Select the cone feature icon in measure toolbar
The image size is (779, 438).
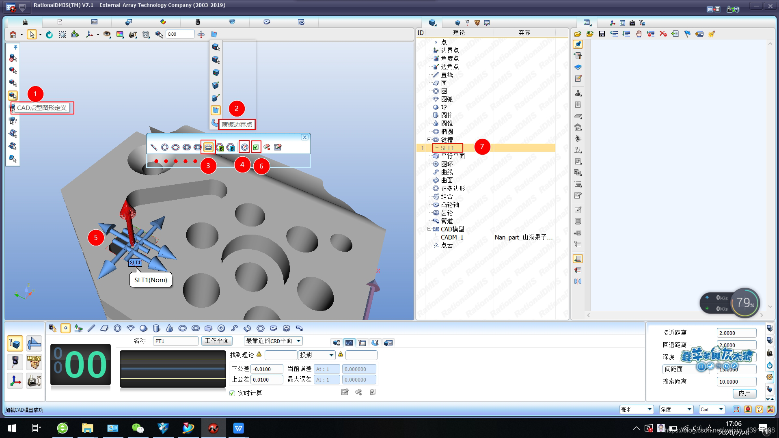169,328
